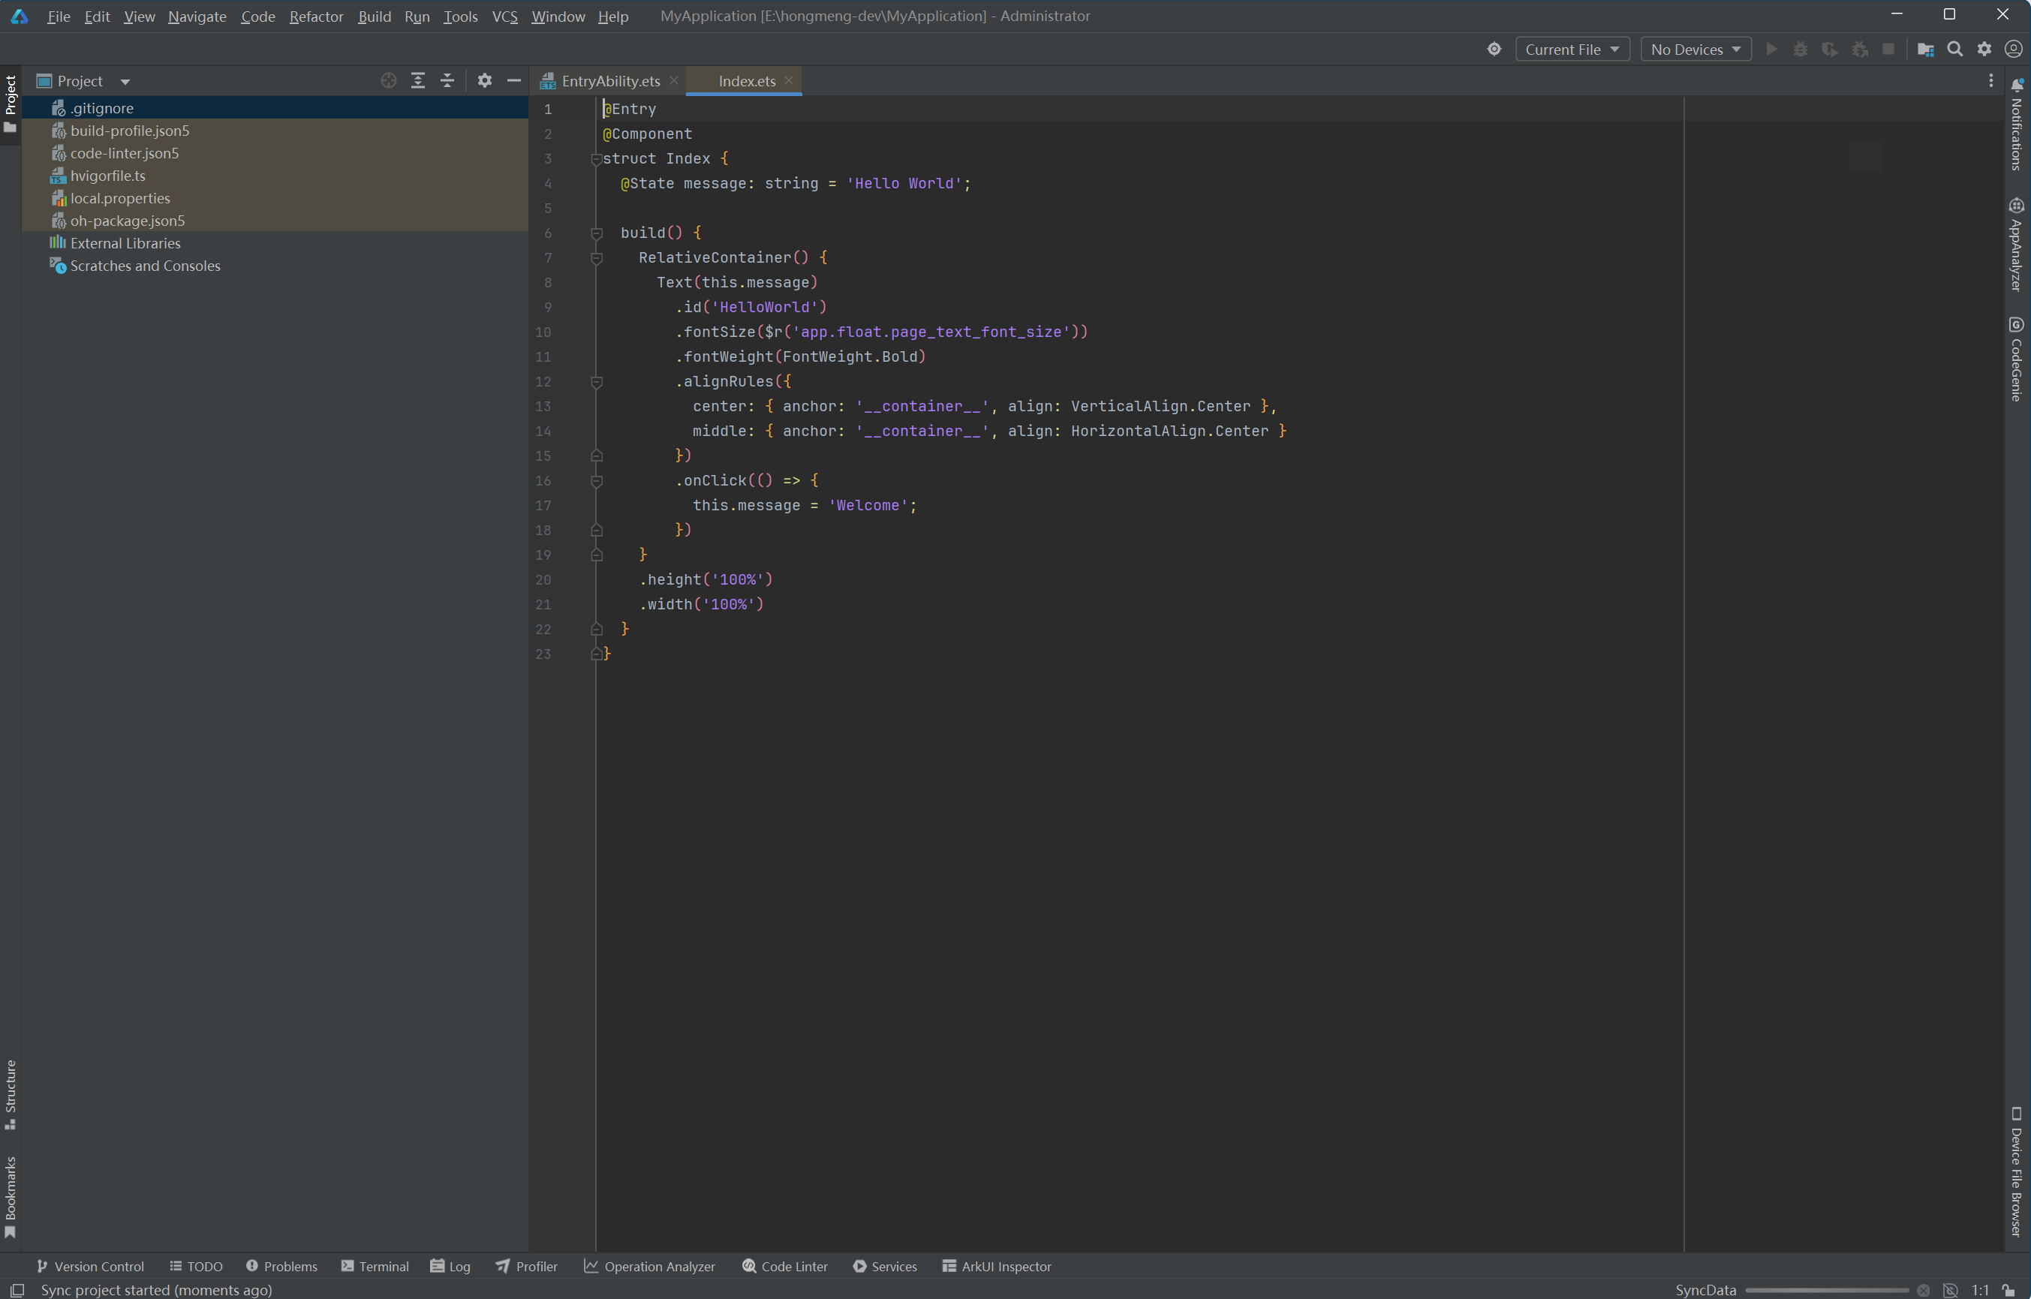This screenshot has width=2031, height=1299.
Task: Click the locate target icon beside Current File
Action: tap(1494, 49)
